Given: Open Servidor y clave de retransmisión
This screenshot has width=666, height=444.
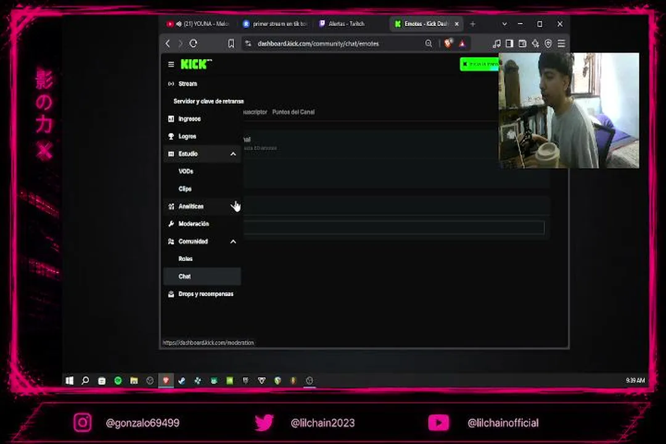Looking at the screenshot, I should pos(208,101).
